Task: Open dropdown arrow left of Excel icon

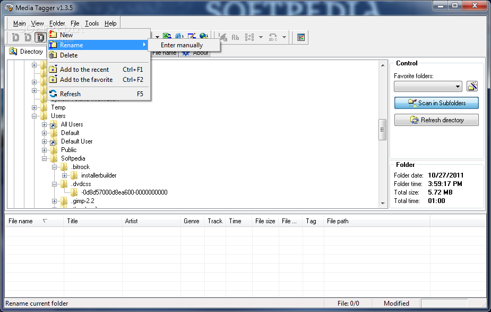Action: click(x=157, y=37)
